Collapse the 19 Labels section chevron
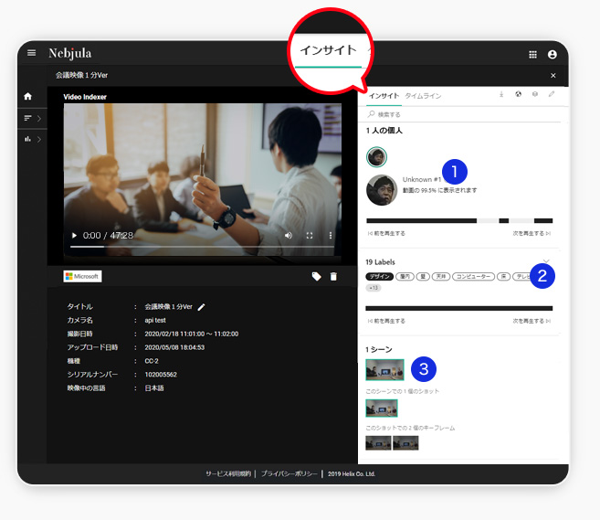The width and height of the screenshot is (600, 520). pyautogui.click(x=546, y=261)
